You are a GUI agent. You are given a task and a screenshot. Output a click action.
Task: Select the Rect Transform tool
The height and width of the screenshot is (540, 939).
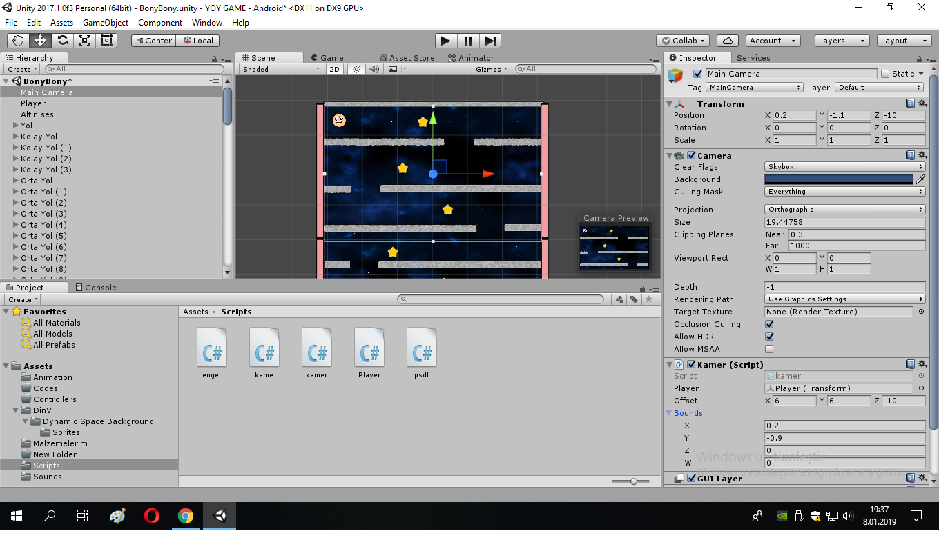click(x=106, y=41)
